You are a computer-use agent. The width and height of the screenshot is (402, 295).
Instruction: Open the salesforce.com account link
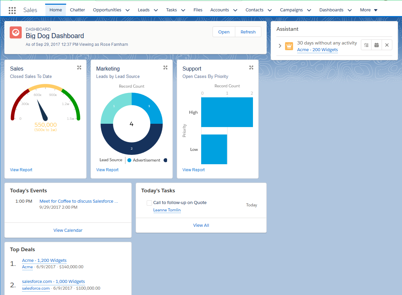coord(36,288)
